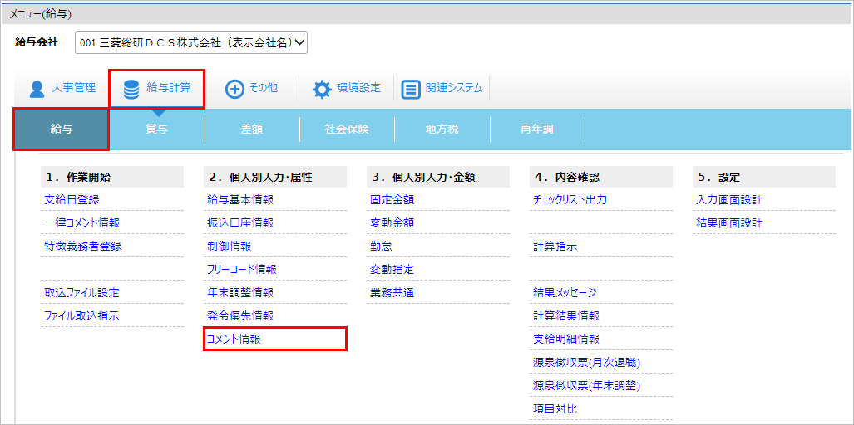Click the メニュー(給与) title text
This screenshot has height=425, width=854.
click(41, 13)
